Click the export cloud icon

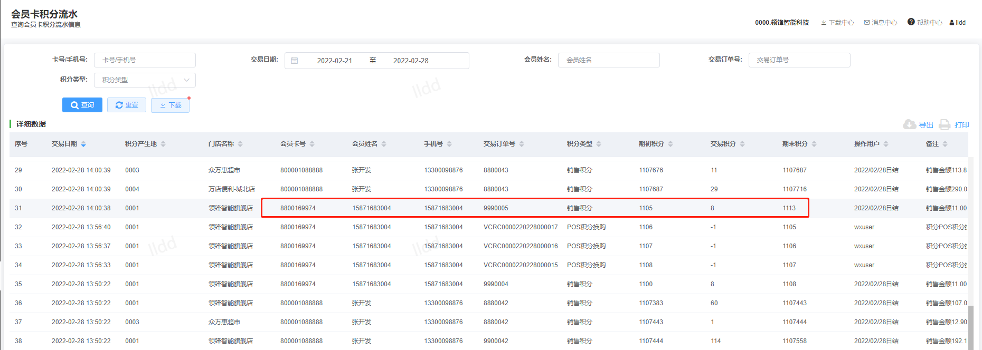(x=909, y=124)
